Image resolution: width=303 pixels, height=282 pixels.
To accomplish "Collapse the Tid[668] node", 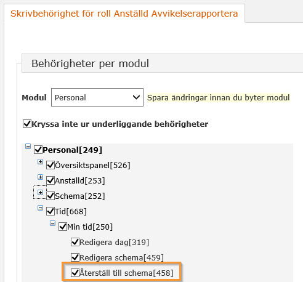I will pyautogui.click(x=40, y=208).
